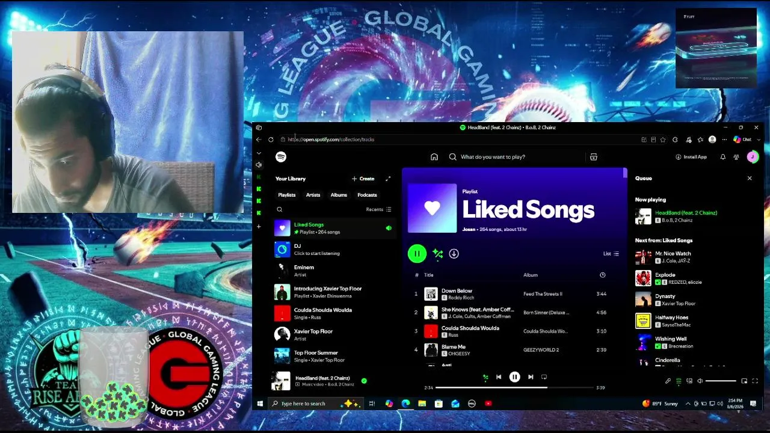This screenshot has height=433, width=770.
Task: Go back in the browser
Action: click(259, 140)
